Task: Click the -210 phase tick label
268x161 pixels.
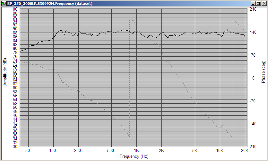Action: tap(253, 147)
